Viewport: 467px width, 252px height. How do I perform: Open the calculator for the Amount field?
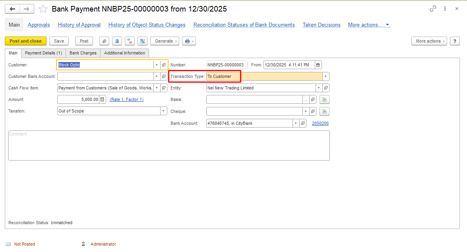(102, 99)
